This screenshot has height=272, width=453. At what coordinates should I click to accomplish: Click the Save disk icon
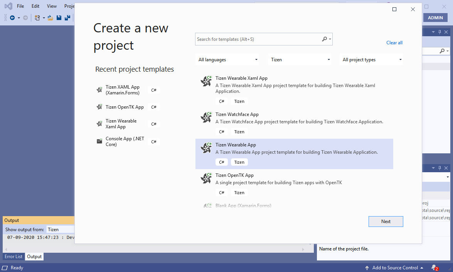(x=59, y=18)
